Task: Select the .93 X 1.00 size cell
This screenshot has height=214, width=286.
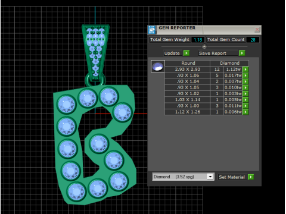Action: (x=188, y=106)
